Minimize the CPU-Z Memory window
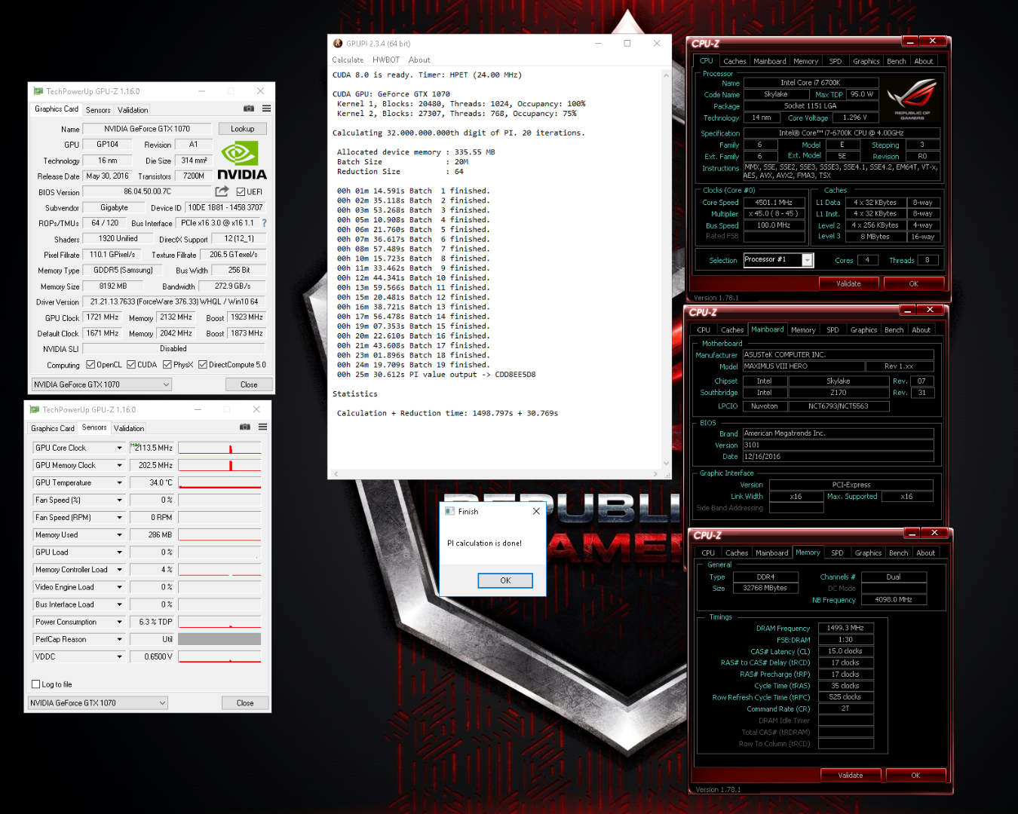This screenshot has height=814, width=1018. [911, 533]
